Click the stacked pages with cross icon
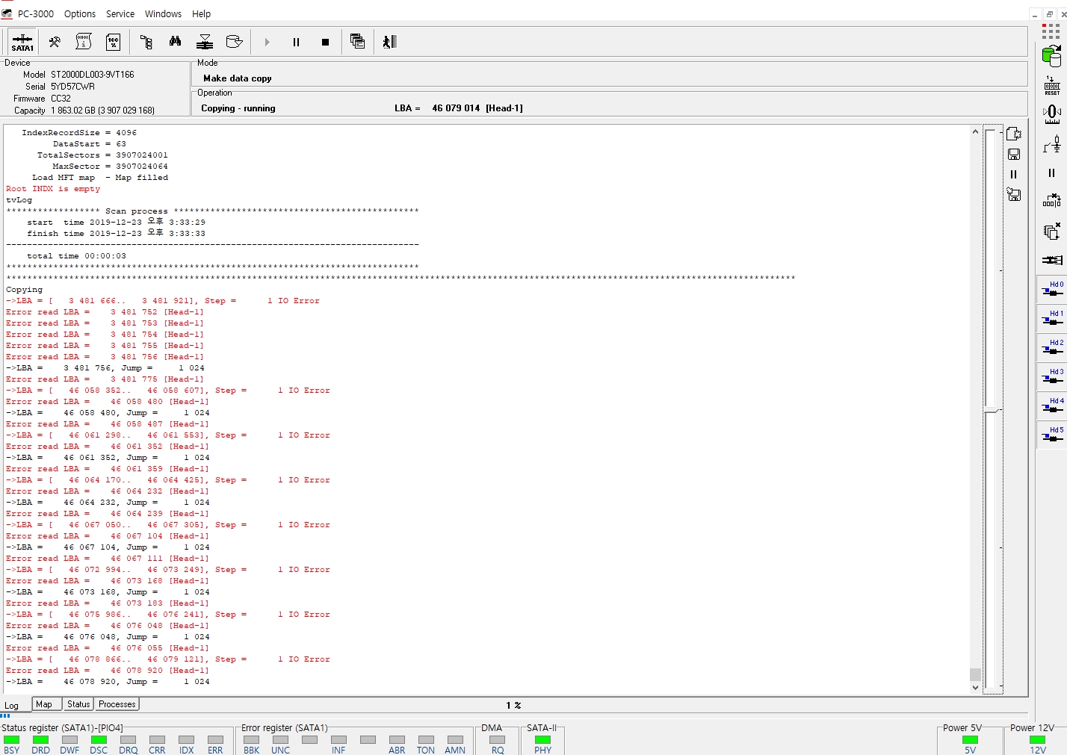The height and width of the screenshot is (755, 1067). pyautogui.click(x=1052, y=231)
